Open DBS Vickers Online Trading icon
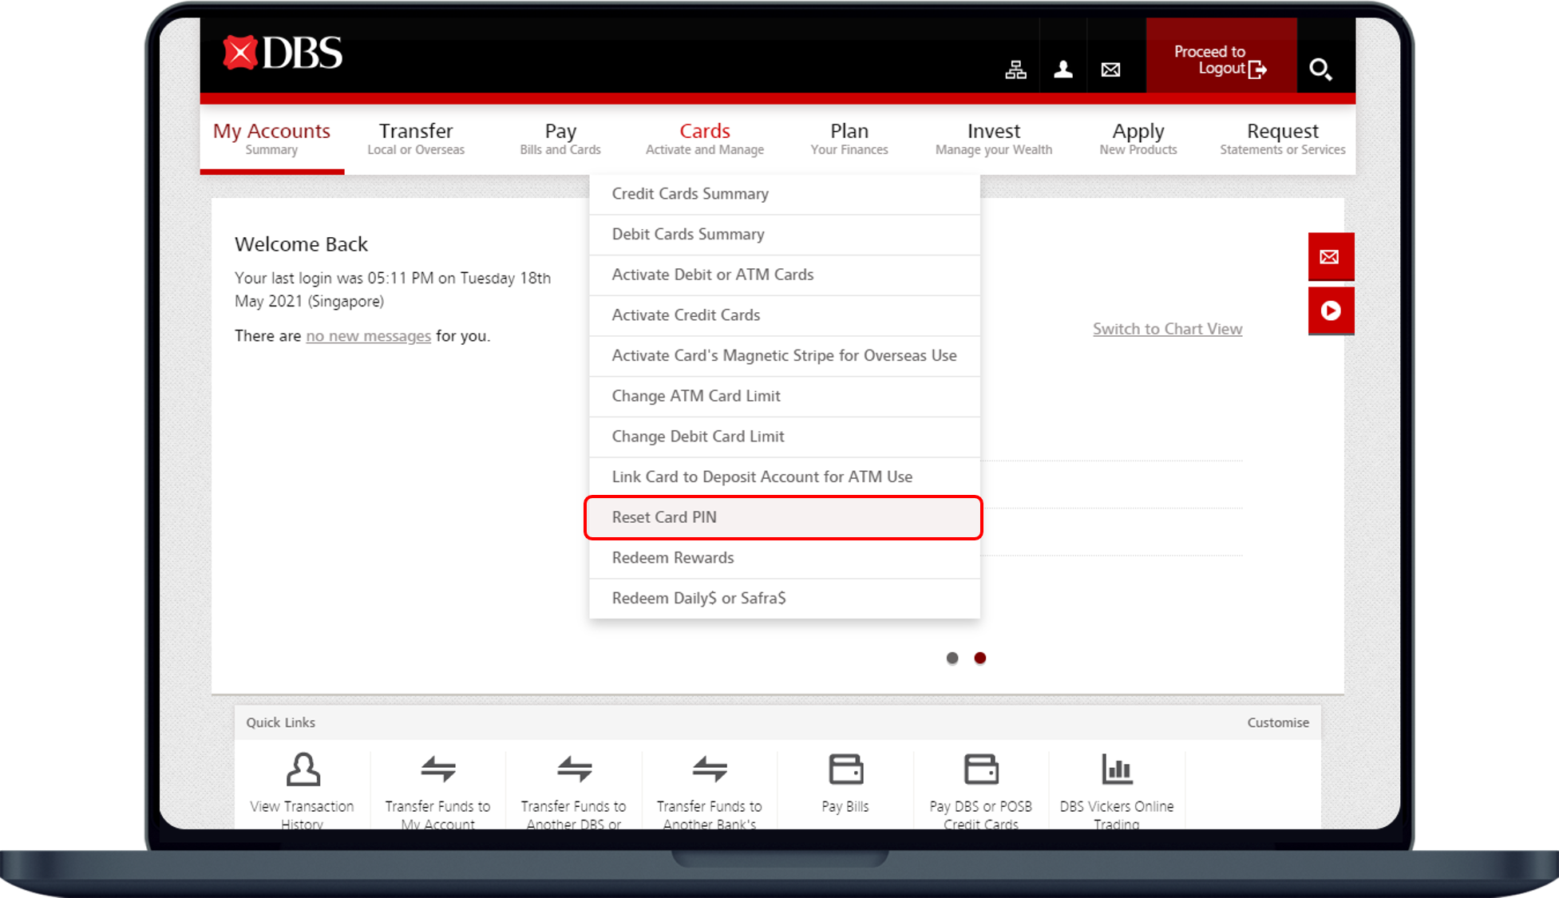The width and height of the screenshot is (1559, 898). [1116, 770]
